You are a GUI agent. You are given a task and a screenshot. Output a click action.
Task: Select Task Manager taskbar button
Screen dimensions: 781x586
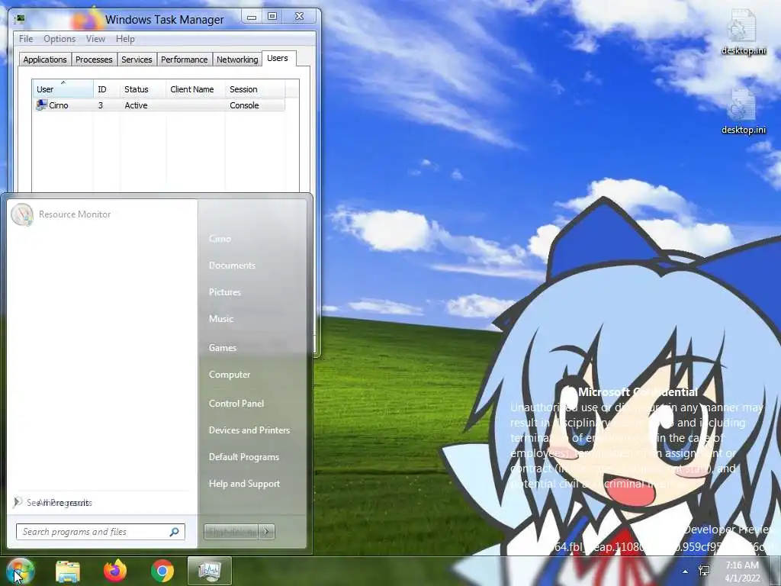pos(209,571)
